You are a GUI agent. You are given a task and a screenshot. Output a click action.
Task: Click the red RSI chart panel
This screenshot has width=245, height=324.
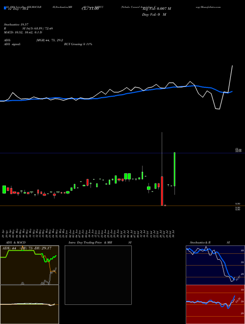215,304
